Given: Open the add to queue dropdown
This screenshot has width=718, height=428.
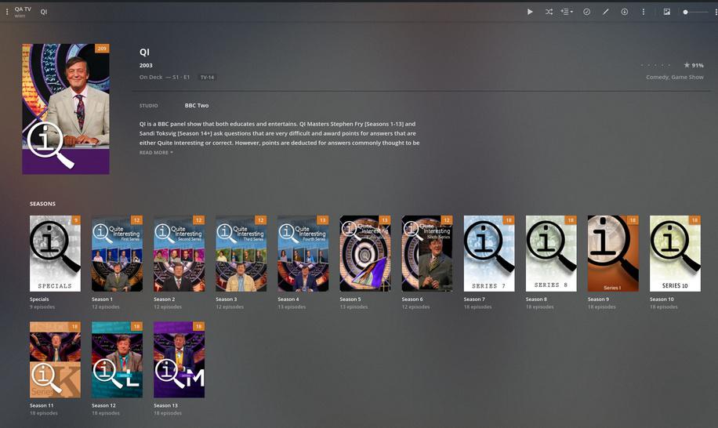Looking at the screenshot, I should pyautogui.click(x=567, y=12).
